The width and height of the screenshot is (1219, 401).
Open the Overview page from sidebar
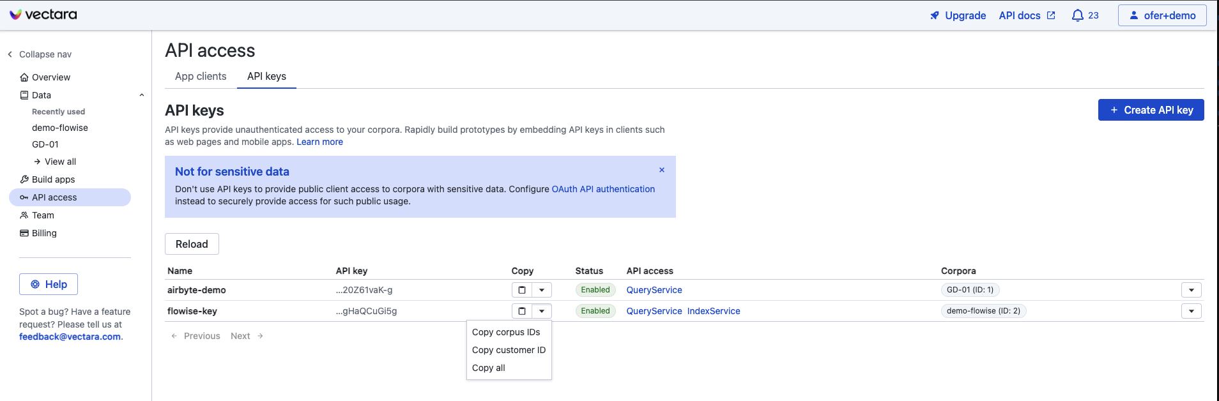51,77
